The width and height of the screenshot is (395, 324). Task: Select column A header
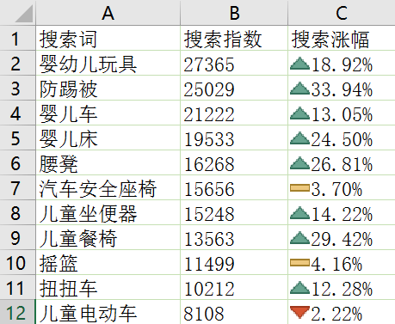[108, 13]
